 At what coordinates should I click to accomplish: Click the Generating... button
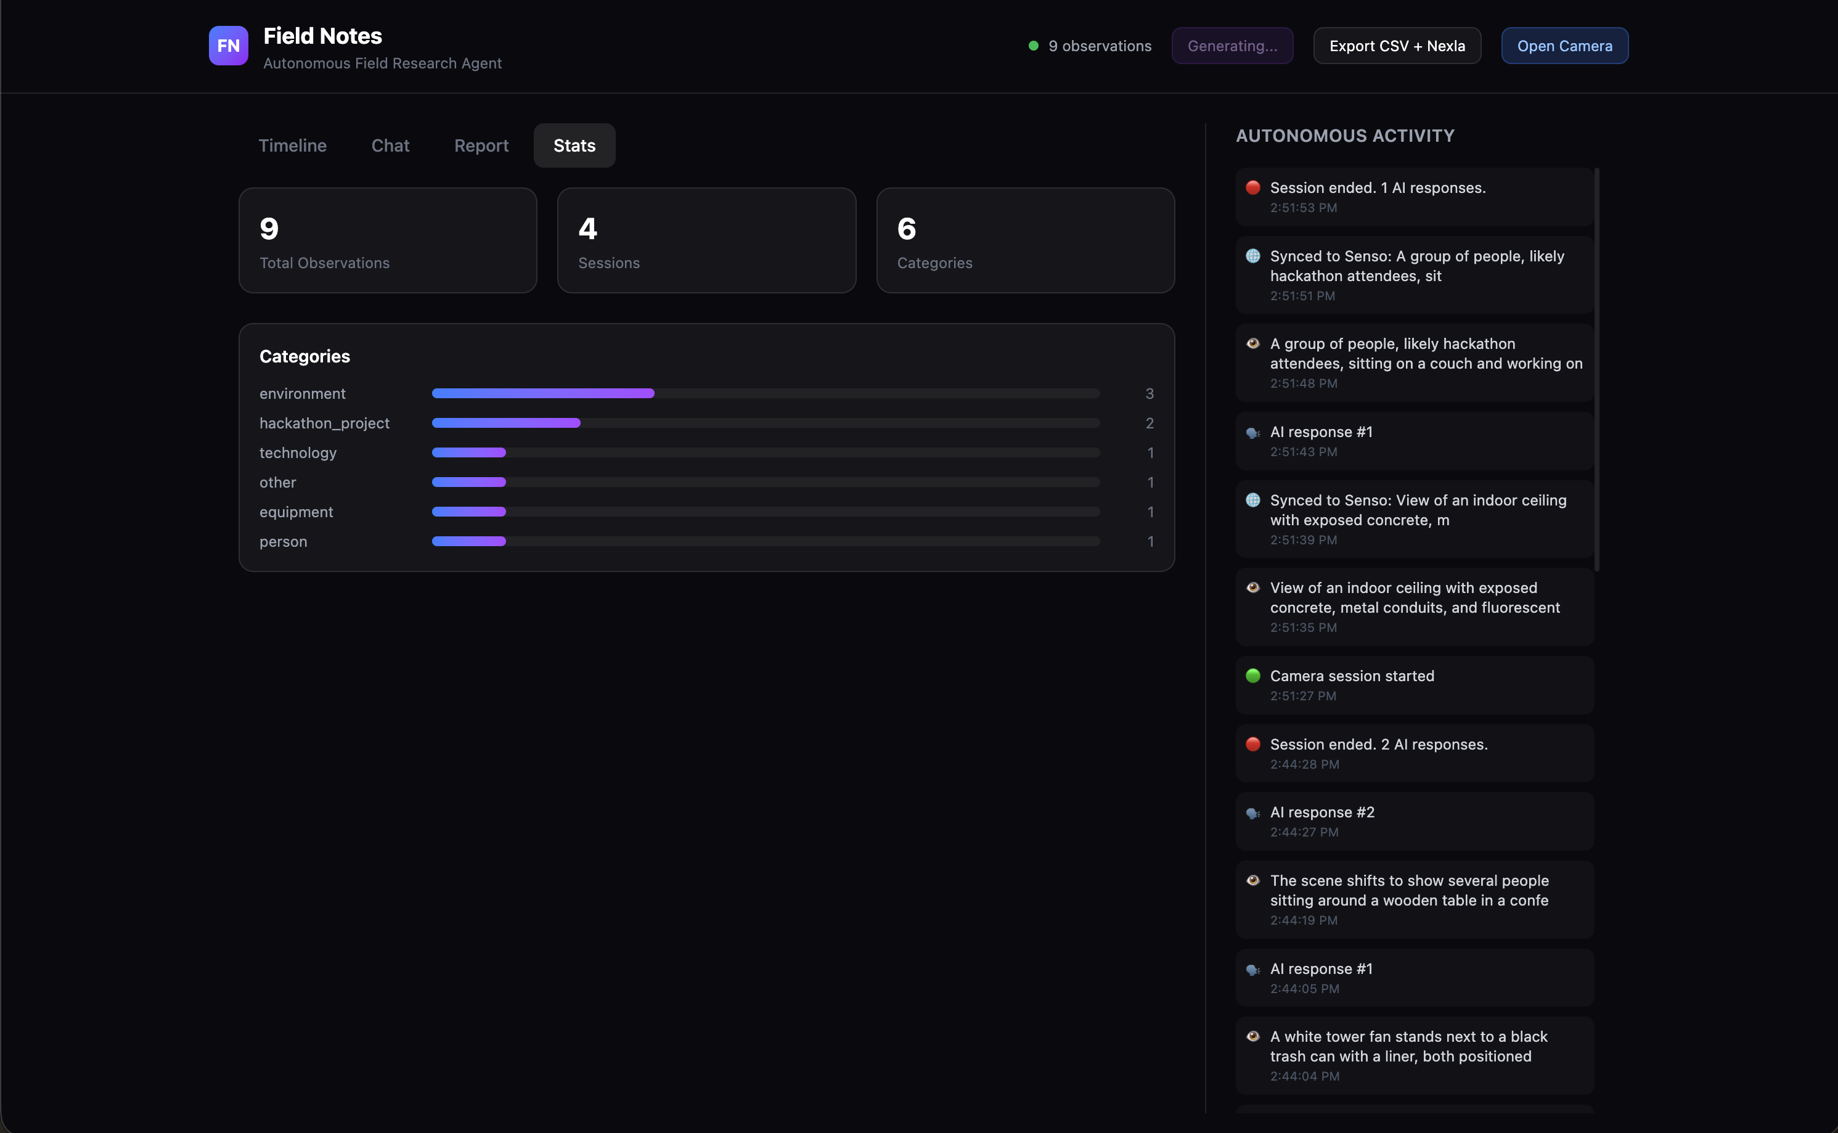1232,46
